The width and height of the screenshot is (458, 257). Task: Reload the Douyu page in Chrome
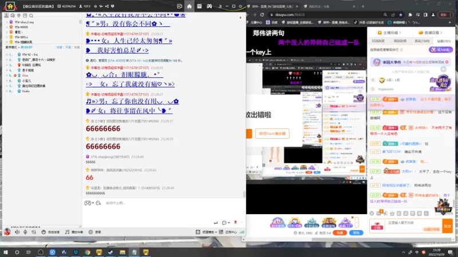click(262, 15)
